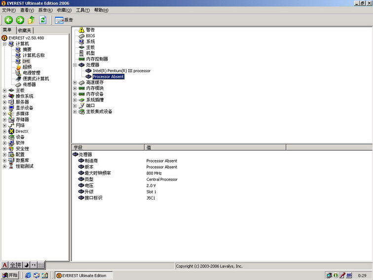Screen dimensions: 373x280
Task: Select 主板 in the DMI list
Action: (90, 47)
